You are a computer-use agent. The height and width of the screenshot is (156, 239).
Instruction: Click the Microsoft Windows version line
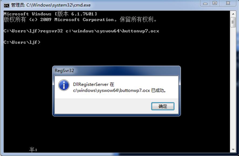pyautogui.click(x=50, y=14)
